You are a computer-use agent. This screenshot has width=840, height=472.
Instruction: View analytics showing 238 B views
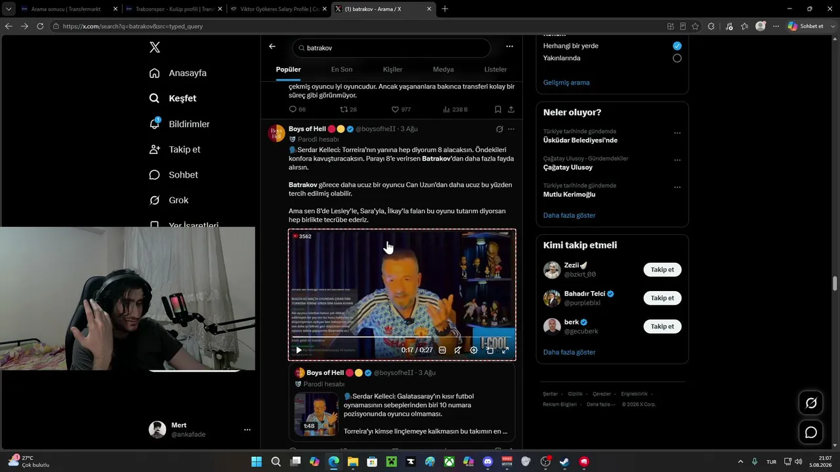click(455, 109)
